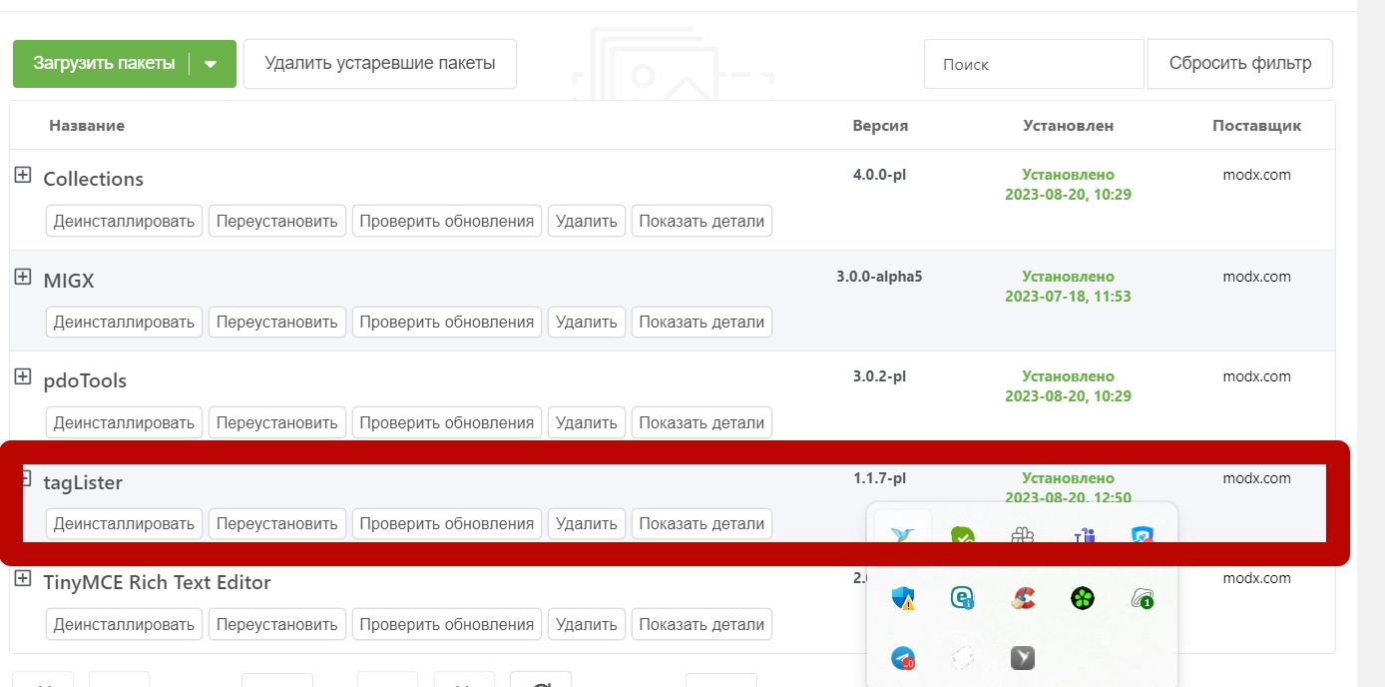Image resolution: width=1385 pixels, height=687 pixels.
Task: Expand the TinyMCE Rich Text Editor row
Action: (x=23, y=579)
